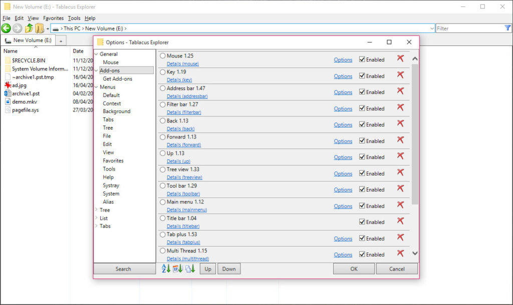Screen dimensions: 513x305
Task: Select Get Add-ons in options tree
Action: (x=117, y=78)
